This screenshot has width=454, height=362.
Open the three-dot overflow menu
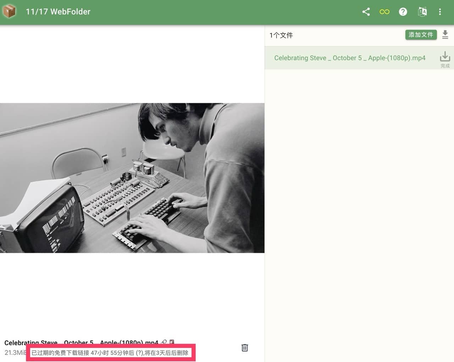440,12
